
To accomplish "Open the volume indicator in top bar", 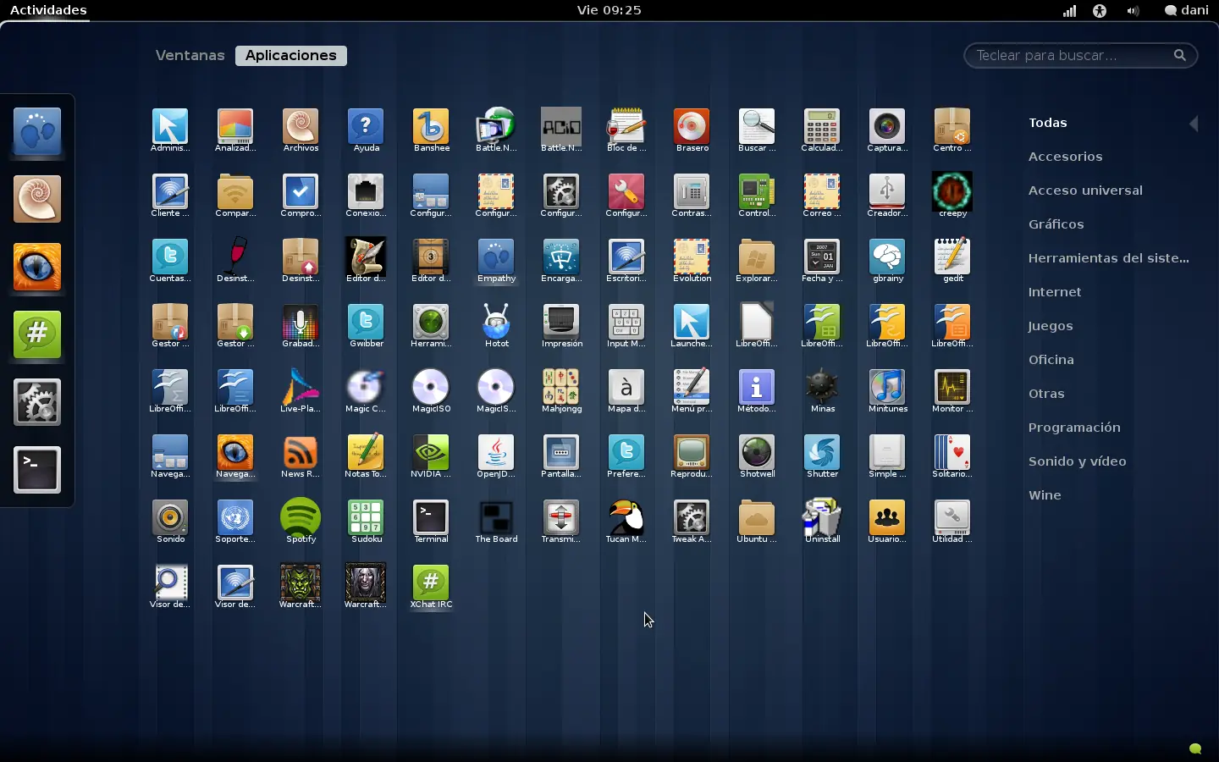I will tap(1134, 11).
